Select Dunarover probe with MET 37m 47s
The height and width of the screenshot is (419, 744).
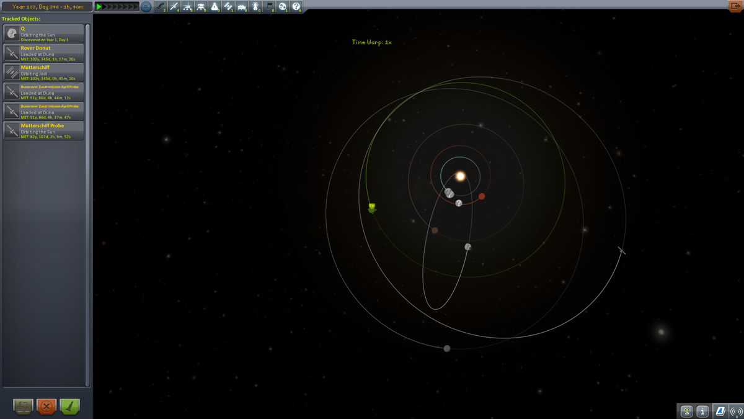pyautogui.click(x=43, y=111)
